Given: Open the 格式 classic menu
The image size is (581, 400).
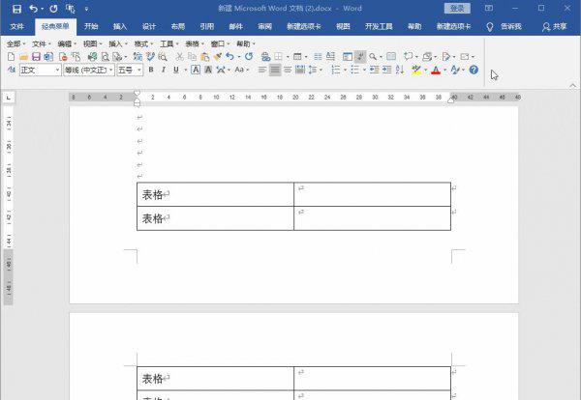Looking at the screenshot, I should click(x=143, y=44).
